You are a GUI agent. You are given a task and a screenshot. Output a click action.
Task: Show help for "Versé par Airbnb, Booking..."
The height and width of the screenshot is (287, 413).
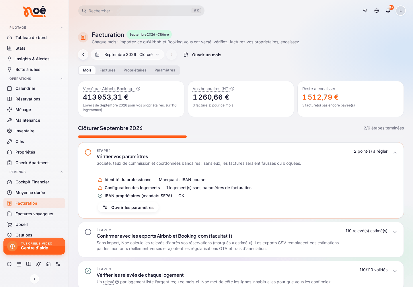pyautogui.click(x=138, y=89)
